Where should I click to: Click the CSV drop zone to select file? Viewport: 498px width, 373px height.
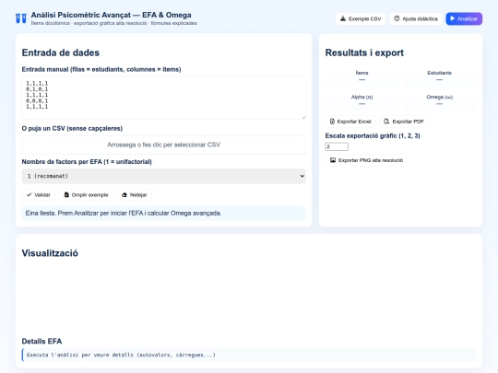[163, 145]
